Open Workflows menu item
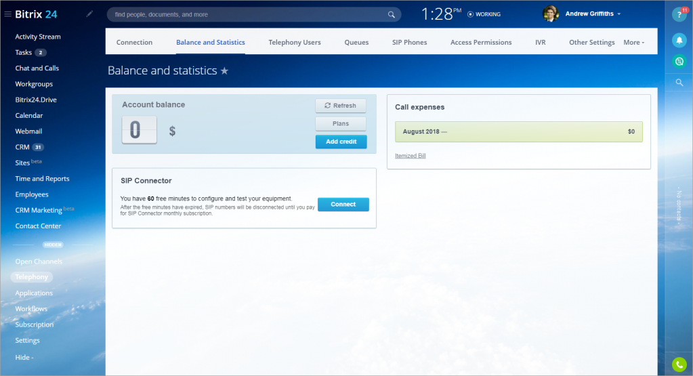The image size is (693, 376). coord(31,309)
